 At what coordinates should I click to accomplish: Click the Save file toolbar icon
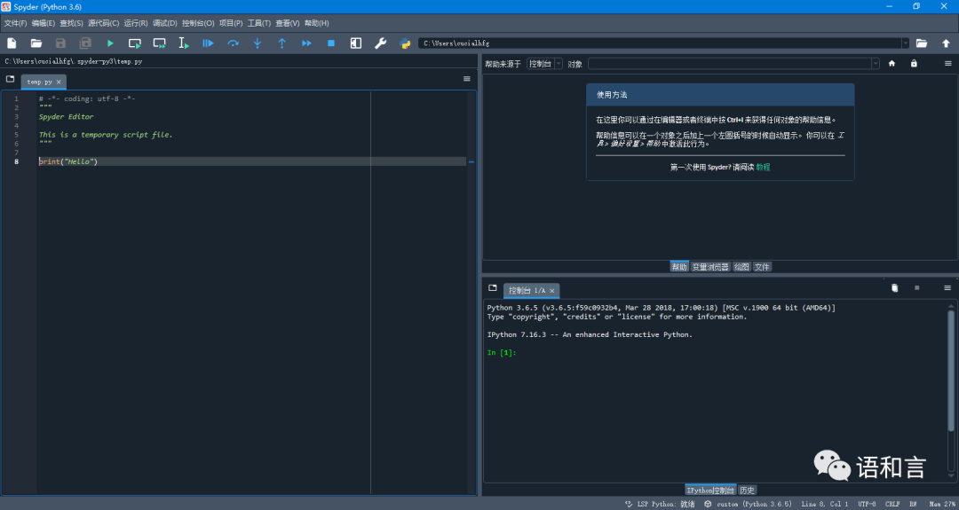click(x=60, y=43)
